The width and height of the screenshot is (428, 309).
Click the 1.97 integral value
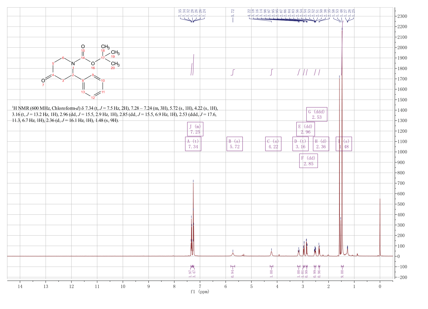click(x=190, y=274)
